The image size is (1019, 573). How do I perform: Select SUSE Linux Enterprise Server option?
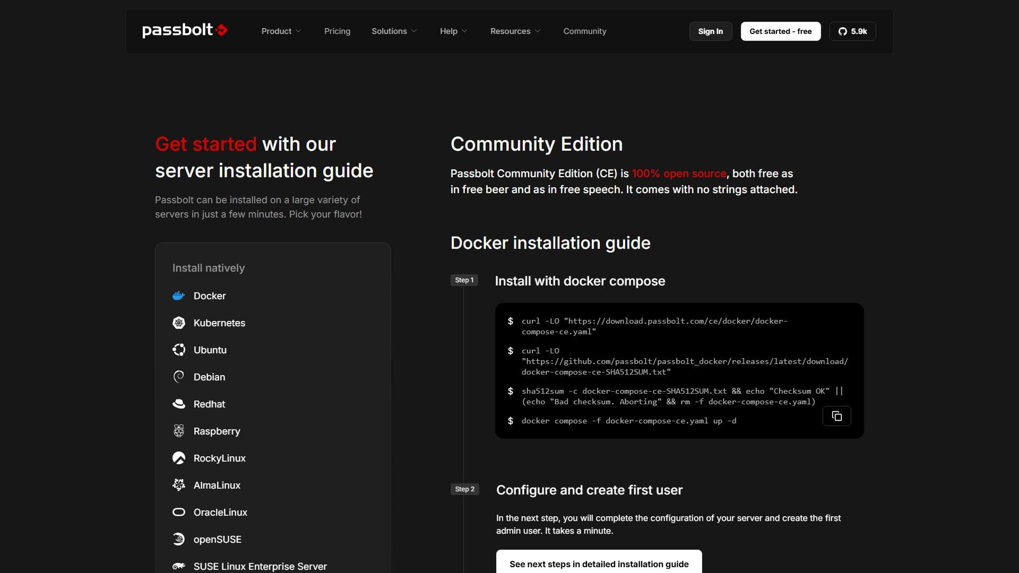pos(260,567)
